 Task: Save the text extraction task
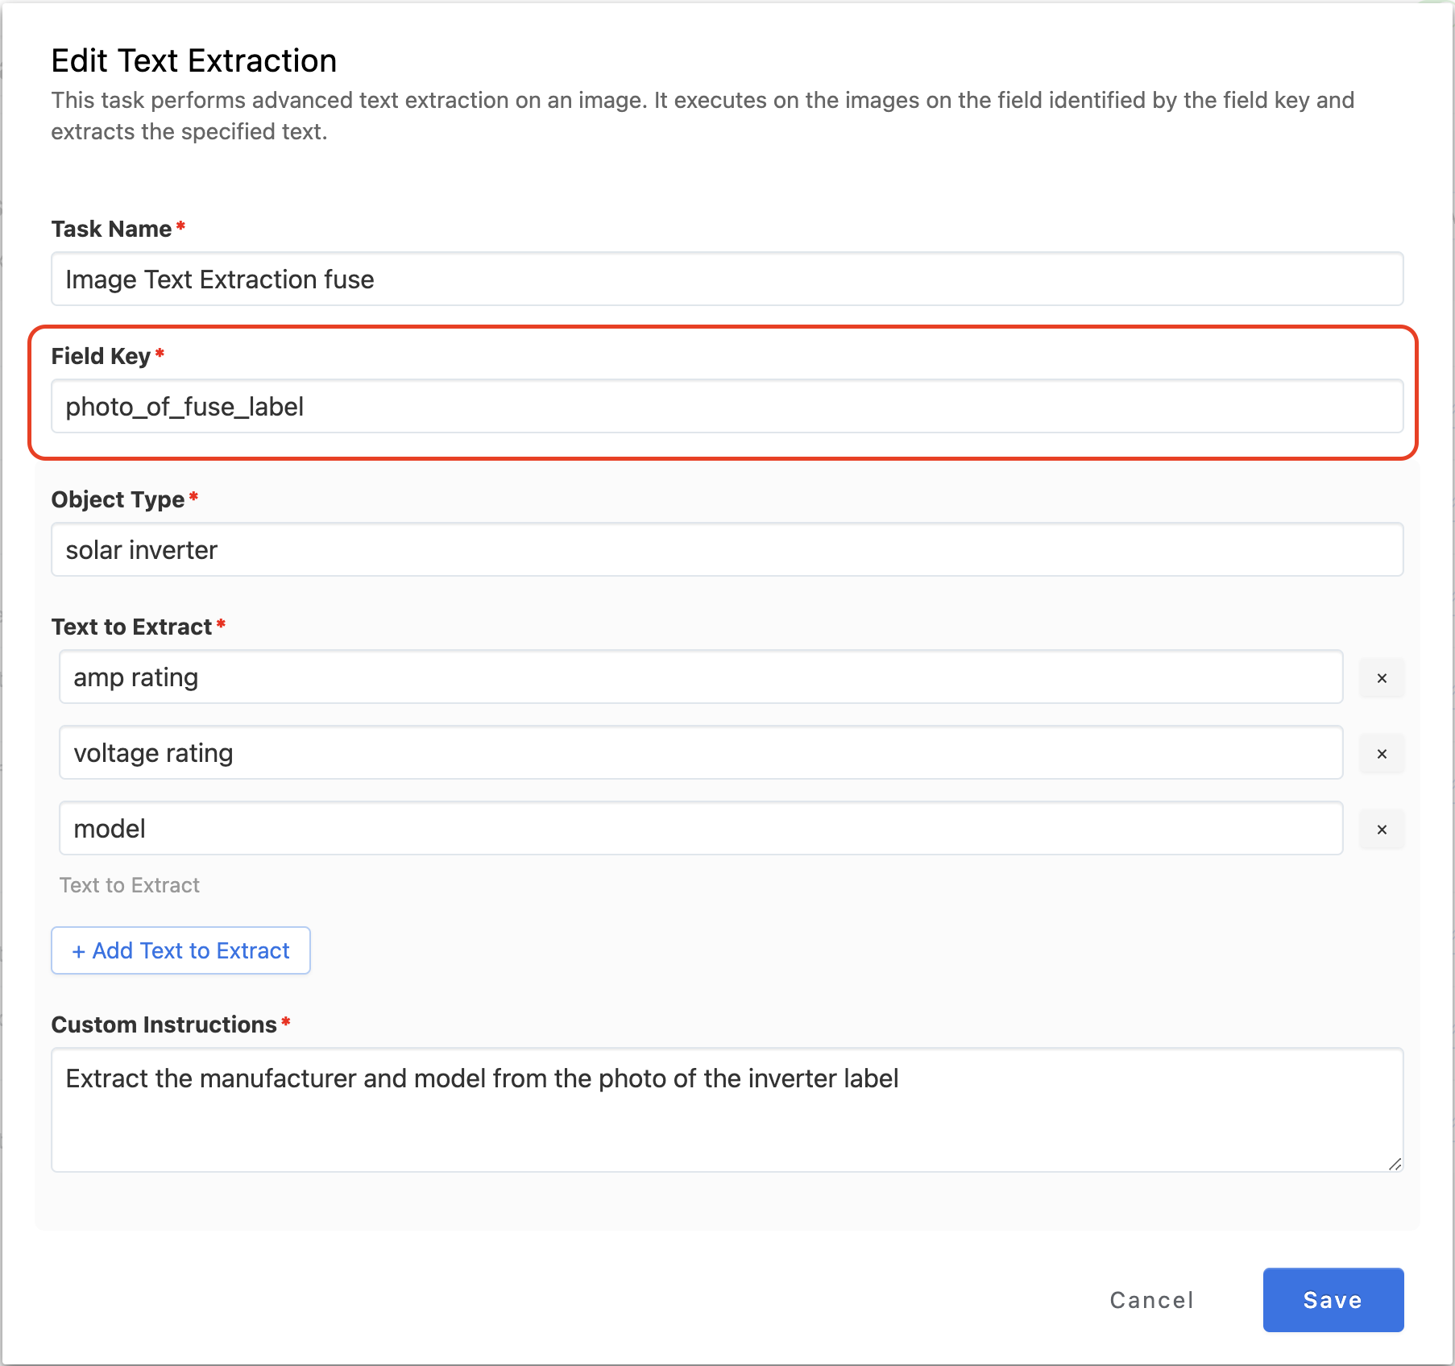(x=1333, y=1300)
